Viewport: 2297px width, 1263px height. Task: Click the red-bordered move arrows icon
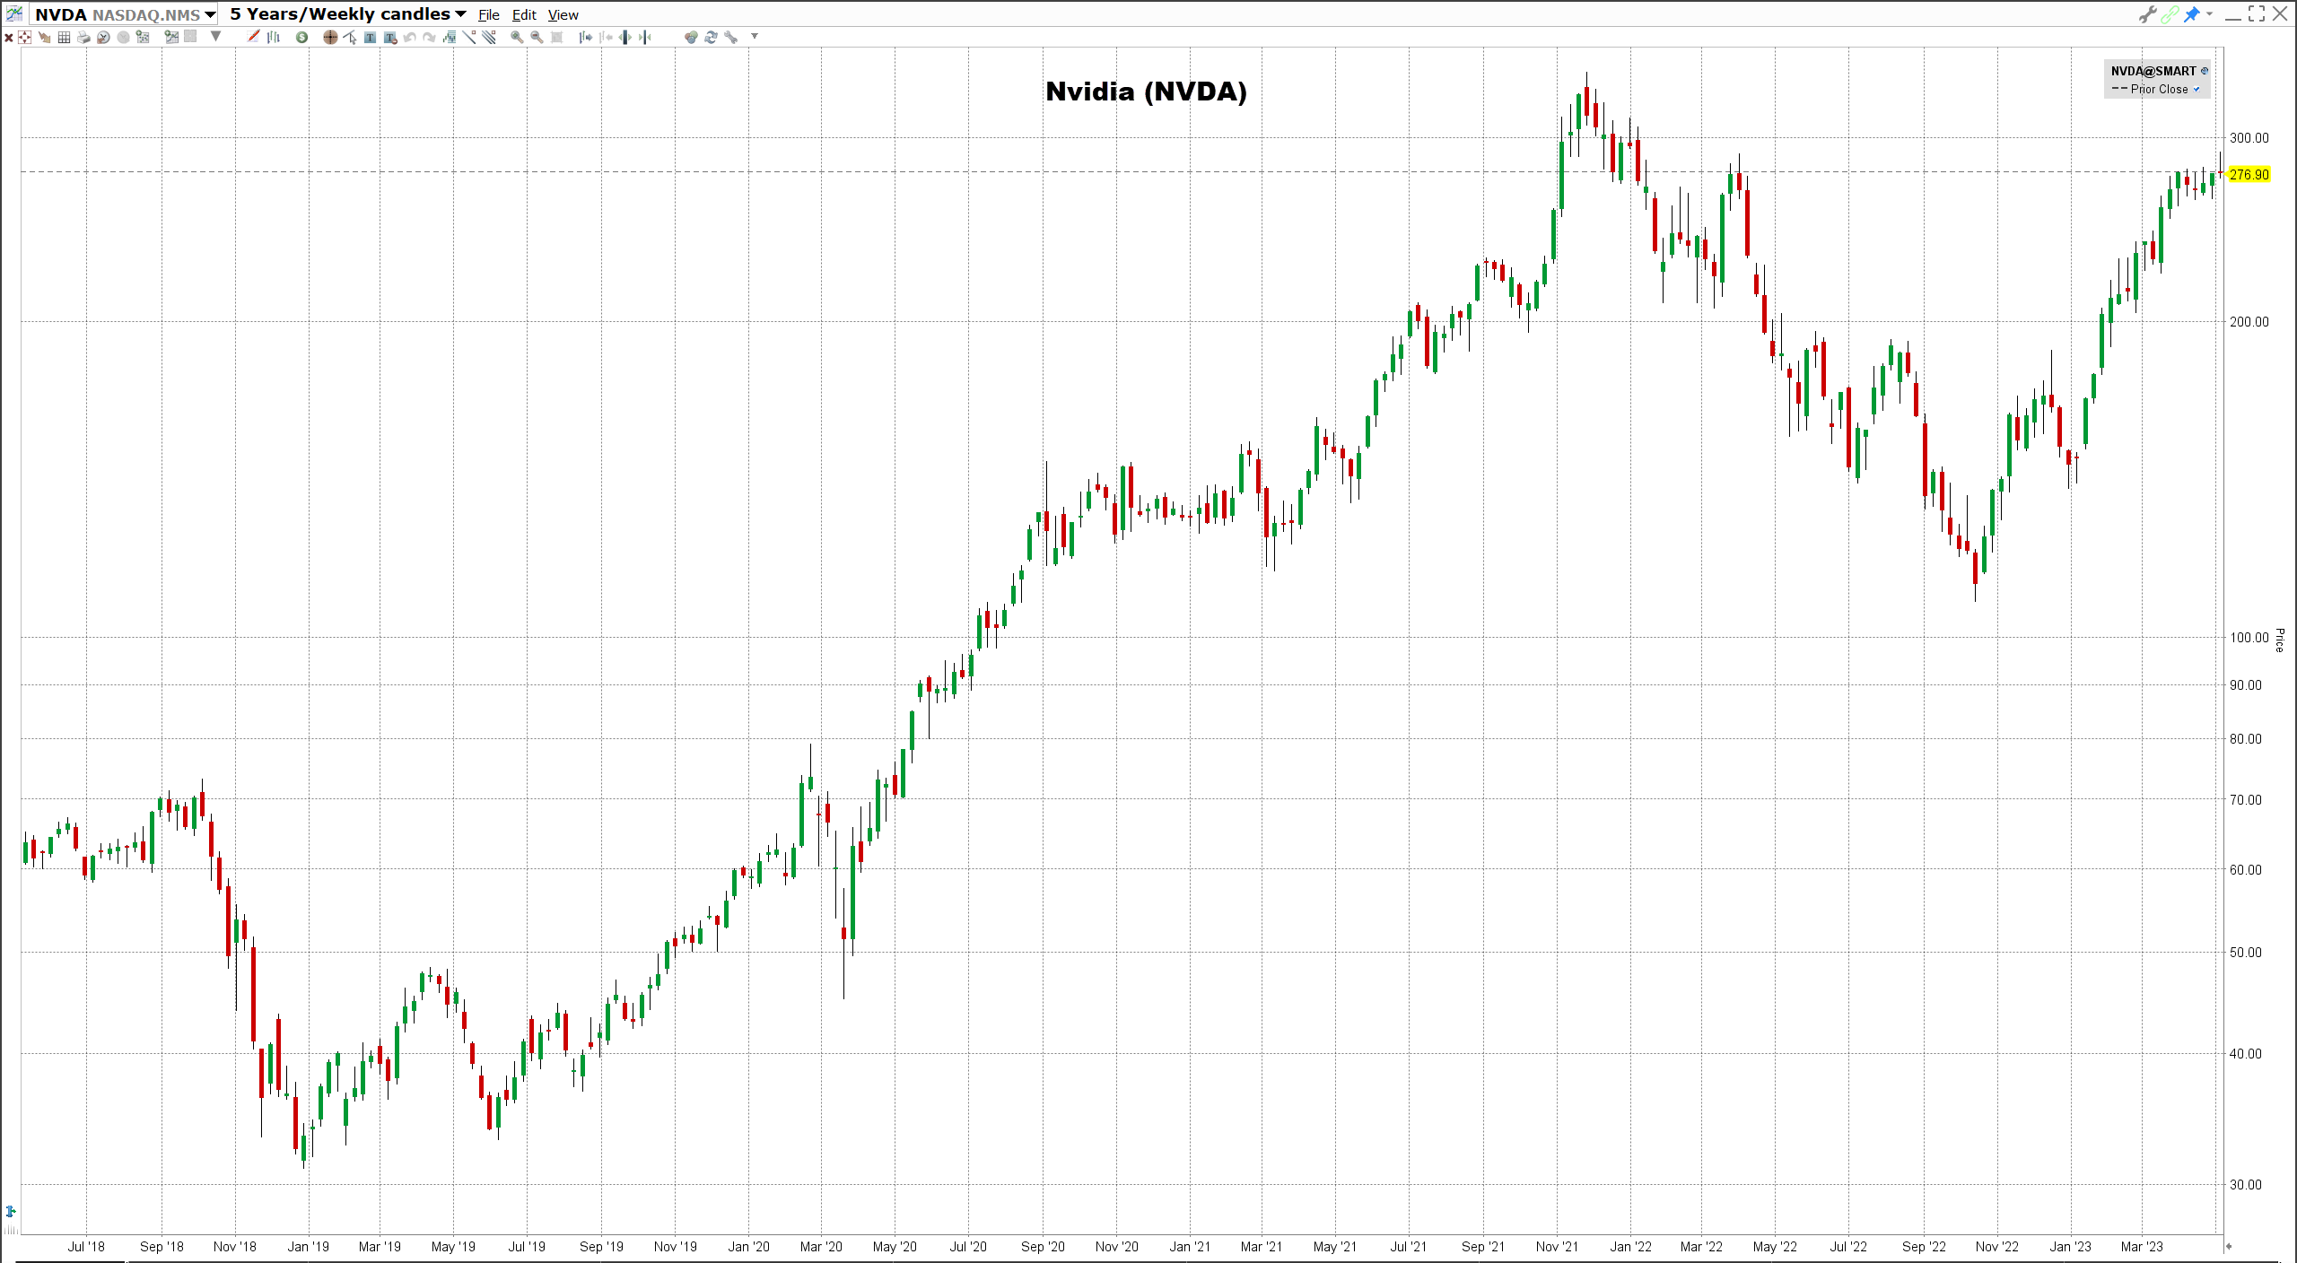24,38
